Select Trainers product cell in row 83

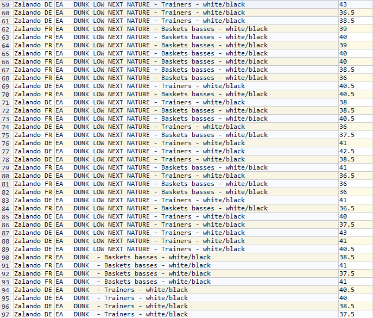(206, 201)
